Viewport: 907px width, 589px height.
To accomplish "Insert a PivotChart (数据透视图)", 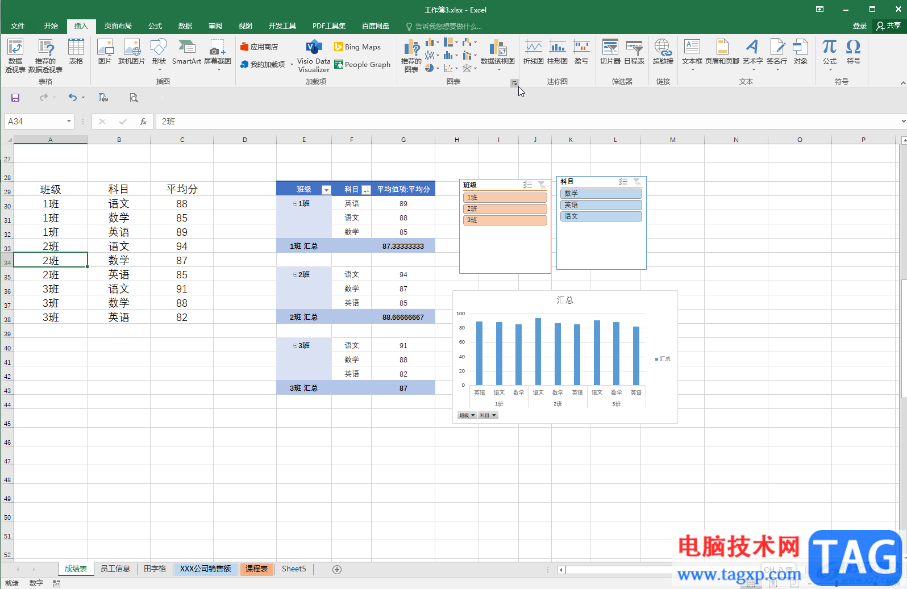I will click(x=498, y=55).
